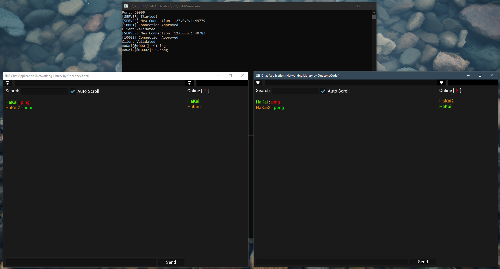The width and height of the screenshot is (500, 269).
Task: Close the left Chat Application window
Action: click(x=242, y=76)
